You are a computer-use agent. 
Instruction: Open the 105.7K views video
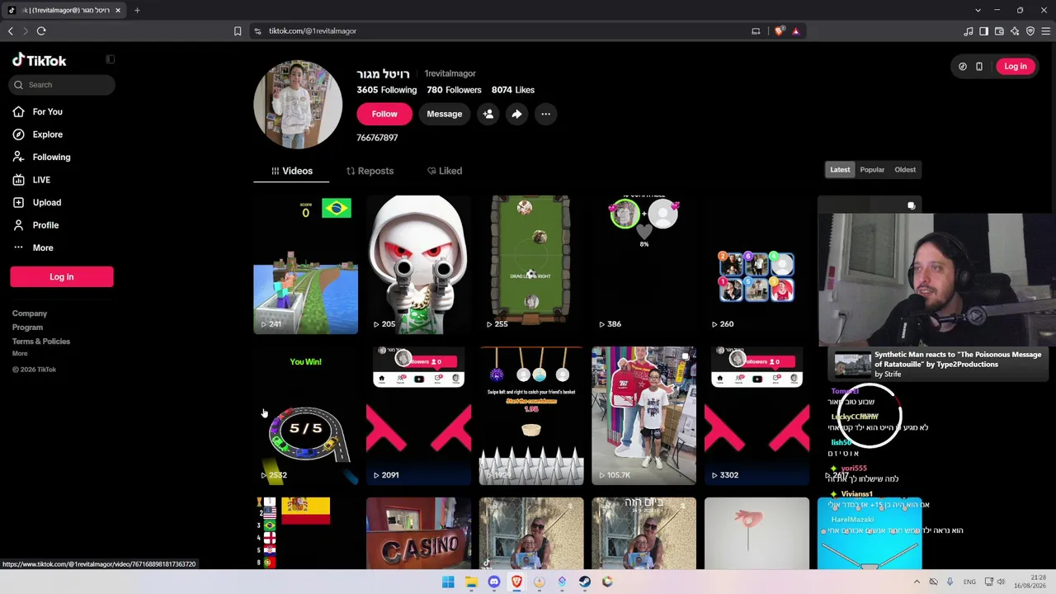(x=644, y=416)
